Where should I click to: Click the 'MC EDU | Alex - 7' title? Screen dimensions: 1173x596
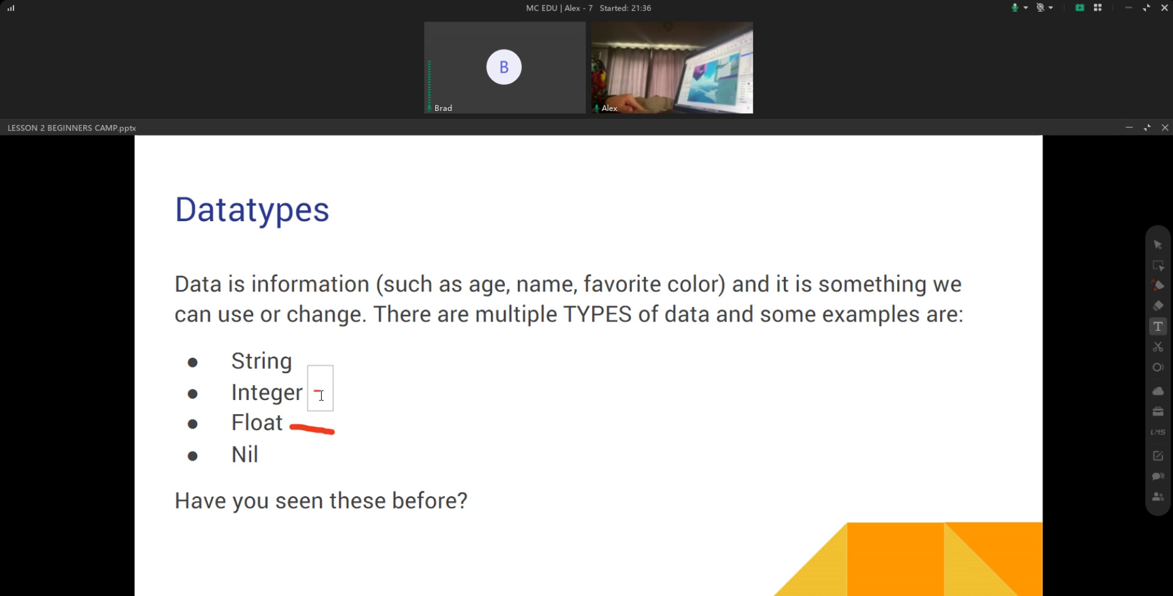coord(559,8)
